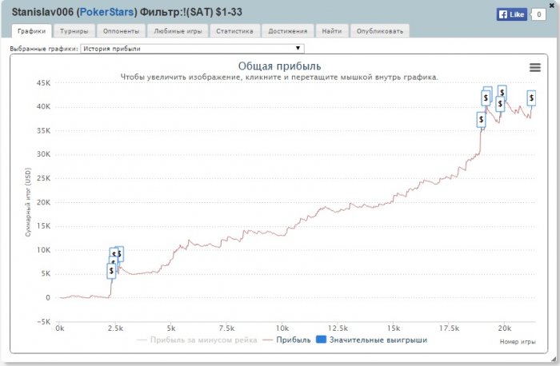560x366 pixels.
Task: Switch to the Графики tab
Action: point(31,31)
